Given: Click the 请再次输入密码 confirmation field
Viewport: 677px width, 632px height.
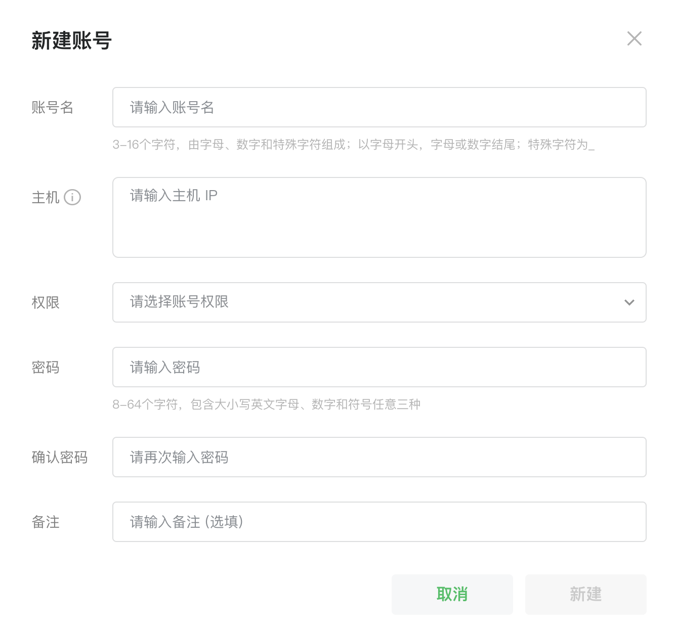Looking at the screenshot, I should [379, 457].
